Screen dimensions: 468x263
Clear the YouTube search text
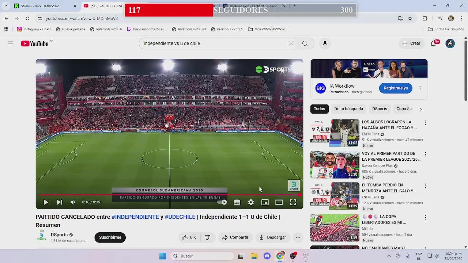click(x=291, y=43)
